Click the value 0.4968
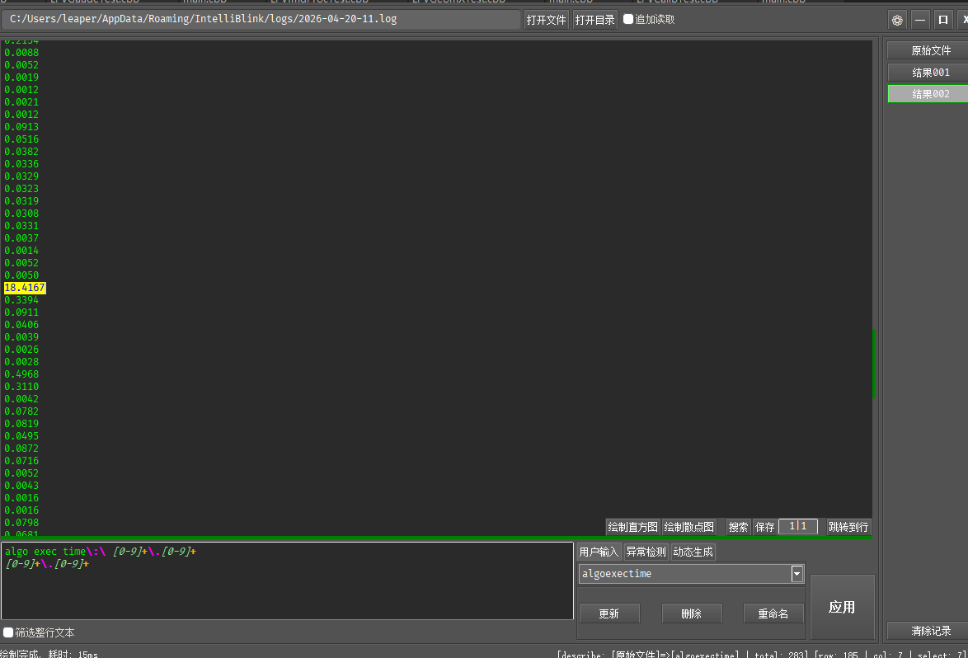 [21, 374]
